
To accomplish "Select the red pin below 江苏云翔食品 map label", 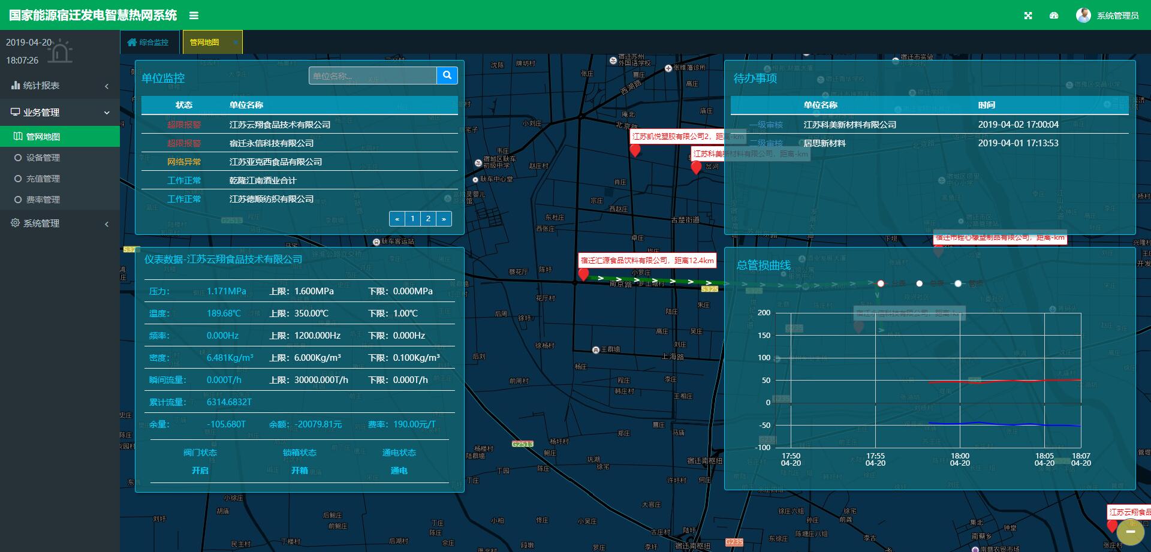I will point(1112,526).
